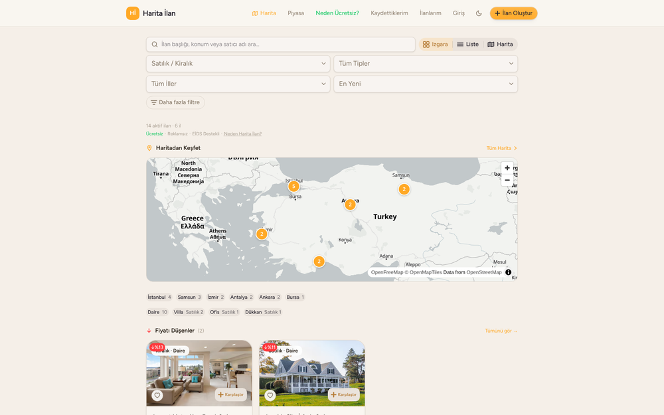Zoom in on the map
The width and height of the screenshot is (664, 415).
tap(507, 168)
